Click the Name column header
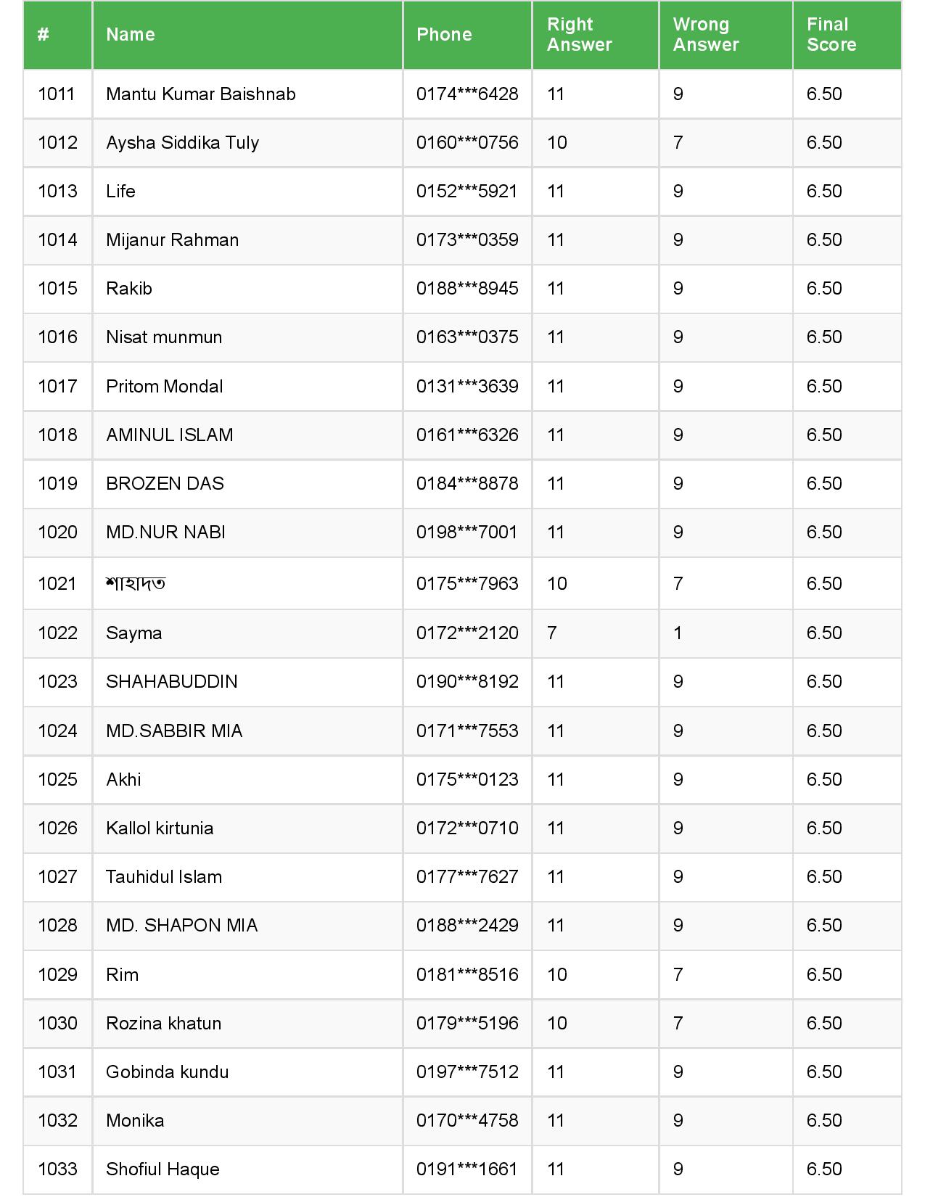 (x=131, y=35)
